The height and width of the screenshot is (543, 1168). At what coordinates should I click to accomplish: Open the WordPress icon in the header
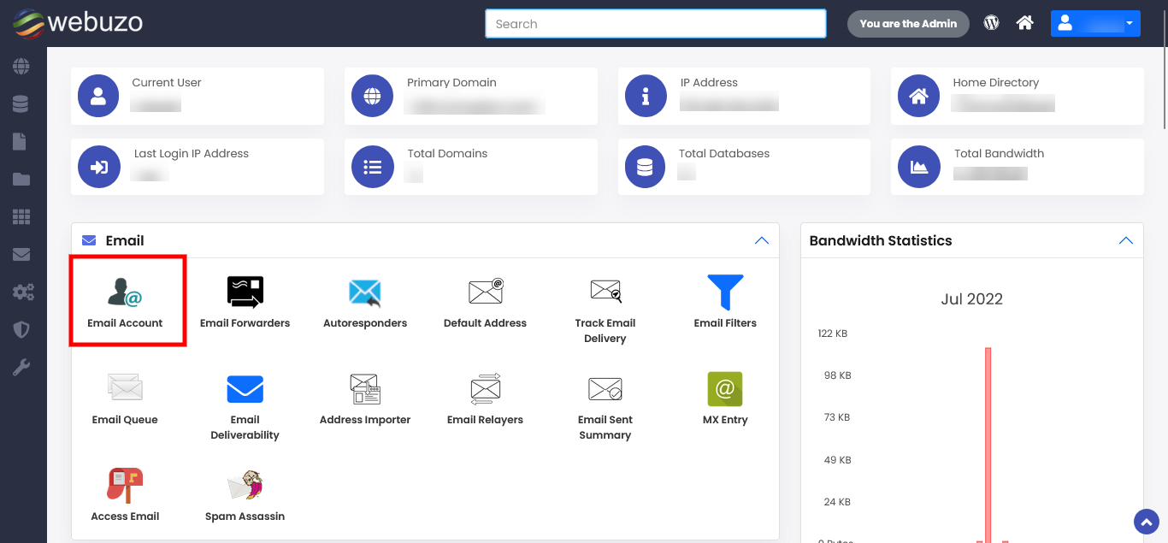click(x=991, y=23)
